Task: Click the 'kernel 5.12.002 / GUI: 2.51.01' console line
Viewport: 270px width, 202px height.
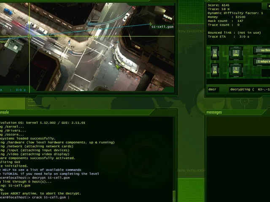Action: [x=43, y=123]
